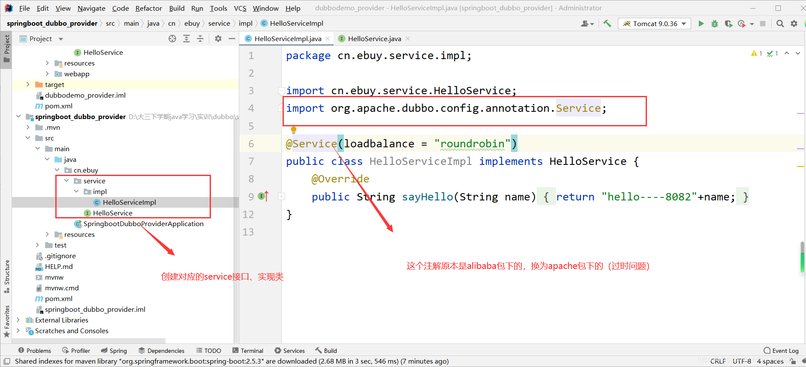Collapse all nodes in Project panel
The height and width of the screenshot is (367, 806).
[x=200, y=39]
